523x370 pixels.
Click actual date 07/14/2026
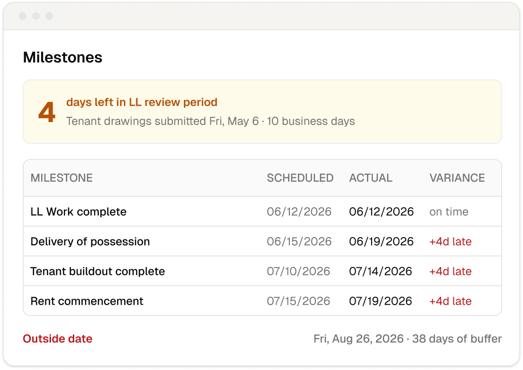(x=381, y=271)
